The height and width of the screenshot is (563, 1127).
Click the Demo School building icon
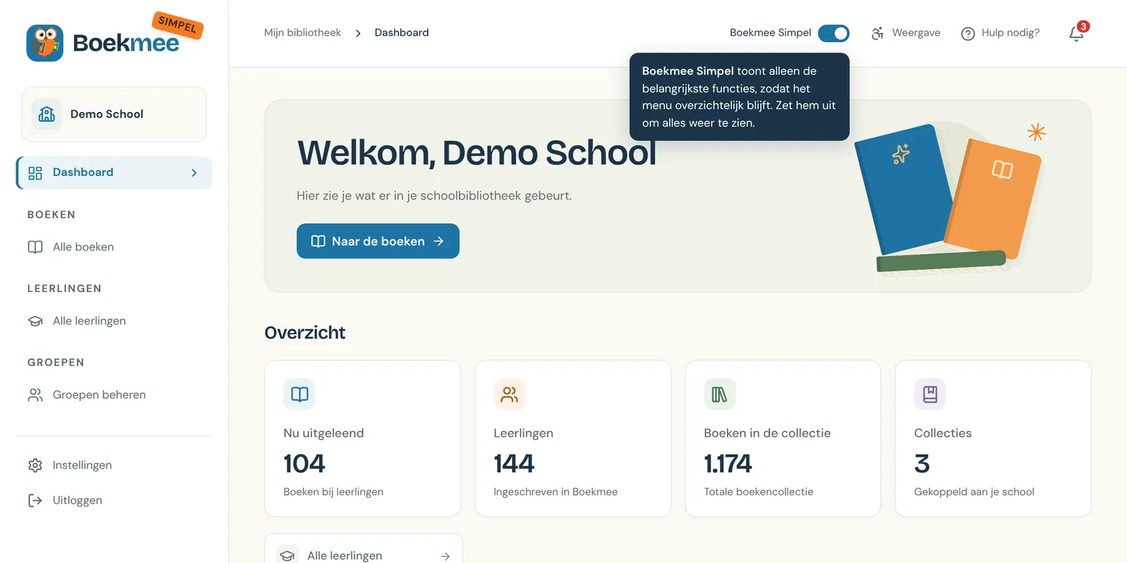[46, 114]
